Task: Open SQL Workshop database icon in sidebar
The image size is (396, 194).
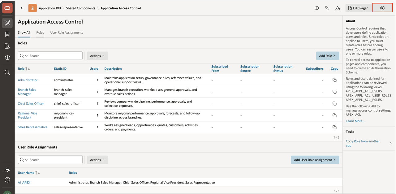Action: tap(7, 35)
